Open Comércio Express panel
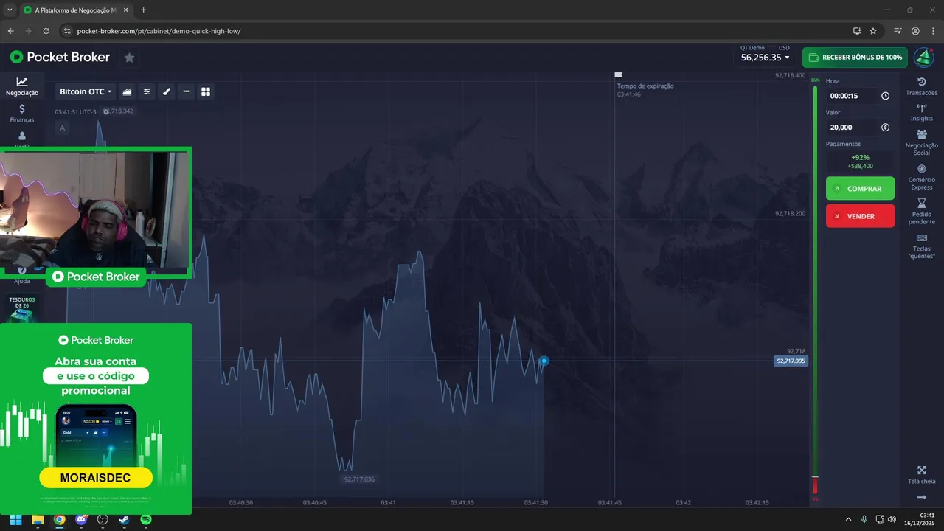The height and width of the screenshot is (531, 944). click(921, 177)
